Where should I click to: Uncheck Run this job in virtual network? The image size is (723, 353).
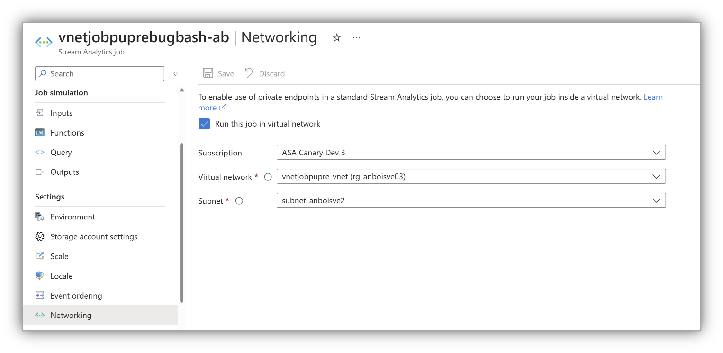click(x=204, y=124)
